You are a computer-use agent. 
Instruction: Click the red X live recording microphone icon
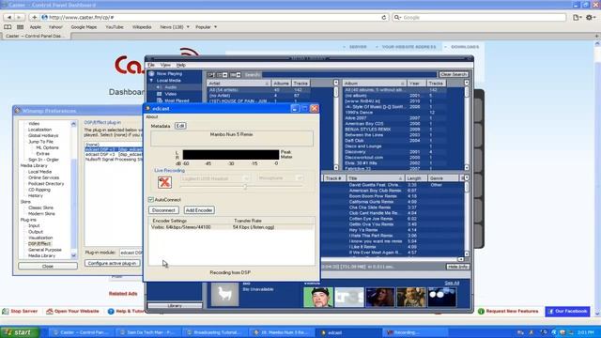click(164, 182)
